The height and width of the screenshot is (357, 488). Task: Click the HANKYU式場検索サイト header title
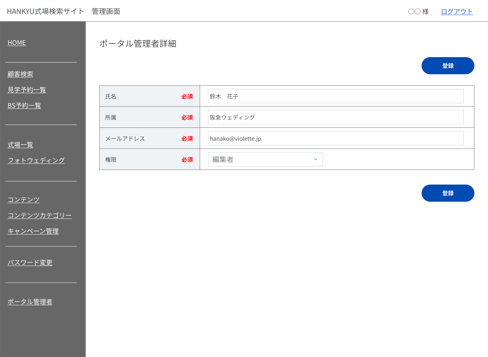45,11
